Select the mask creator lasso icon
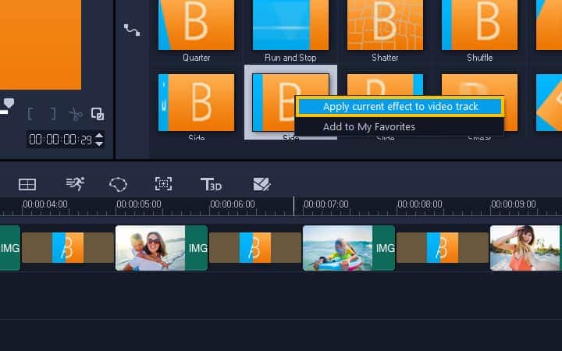Screen dimensions: 562x351 [118, 184]
